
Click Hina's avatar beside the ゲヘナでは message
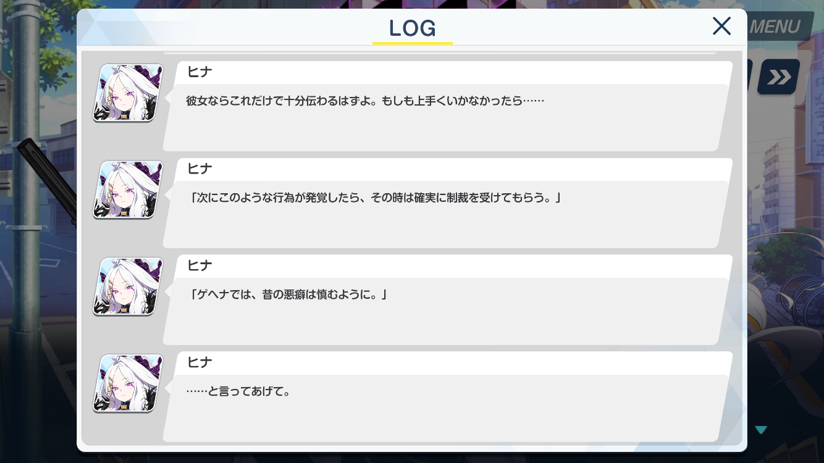(128, 287)
